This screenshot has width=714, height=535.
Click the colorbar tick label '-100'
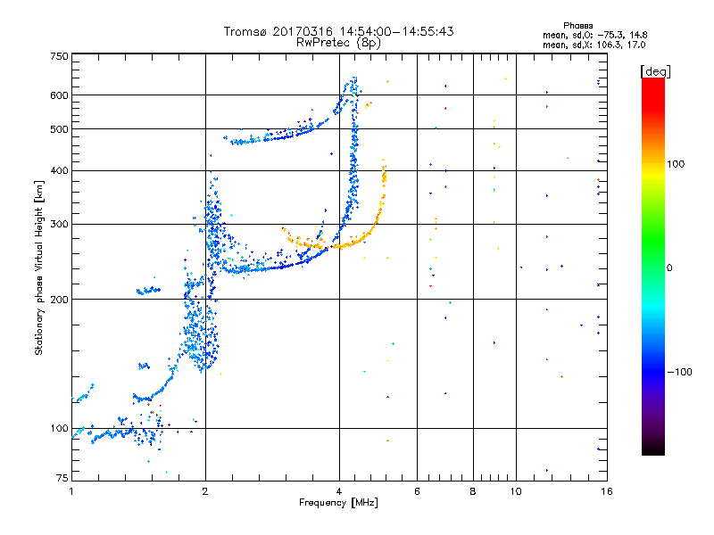pos(679,372)
